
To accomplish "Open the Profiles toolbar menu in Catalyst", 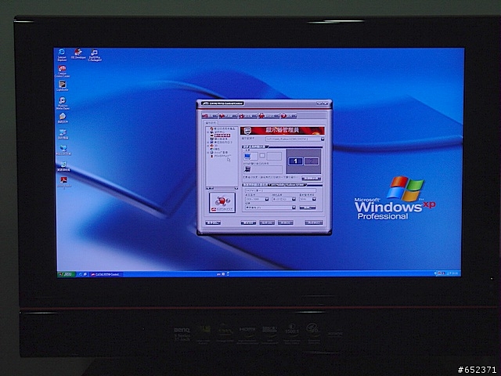I will point(248,116).
